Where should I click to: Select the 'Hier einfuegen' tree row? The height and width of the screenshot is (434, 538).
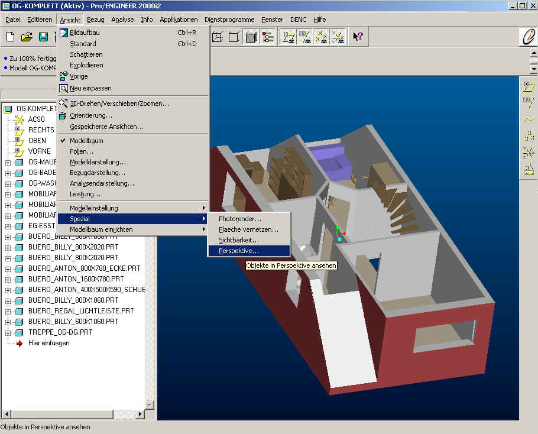[48, 343]
